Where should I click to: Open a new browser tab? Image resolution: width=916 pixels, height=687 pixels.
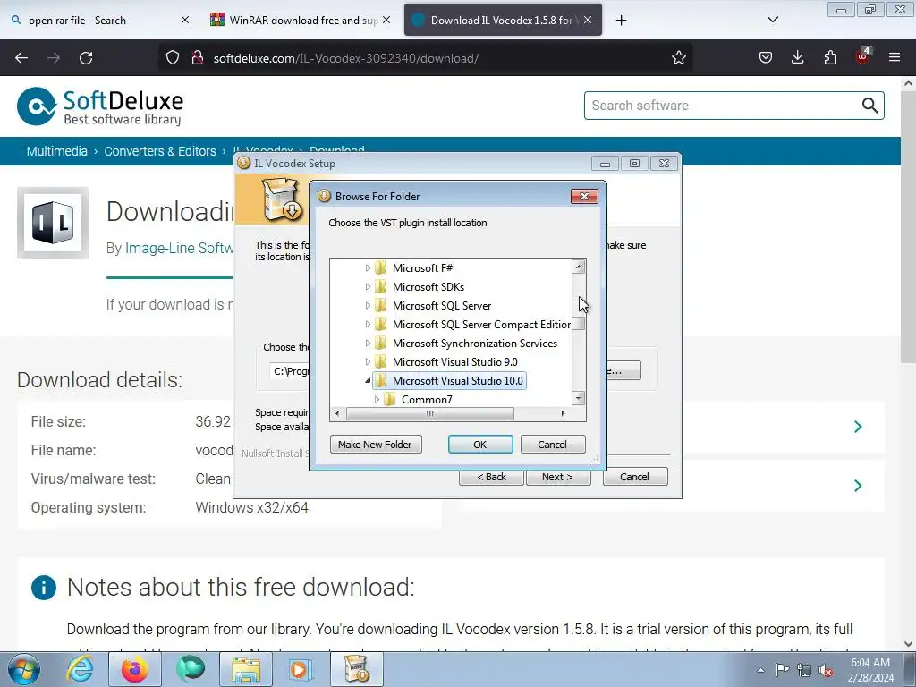click(622, 21)
